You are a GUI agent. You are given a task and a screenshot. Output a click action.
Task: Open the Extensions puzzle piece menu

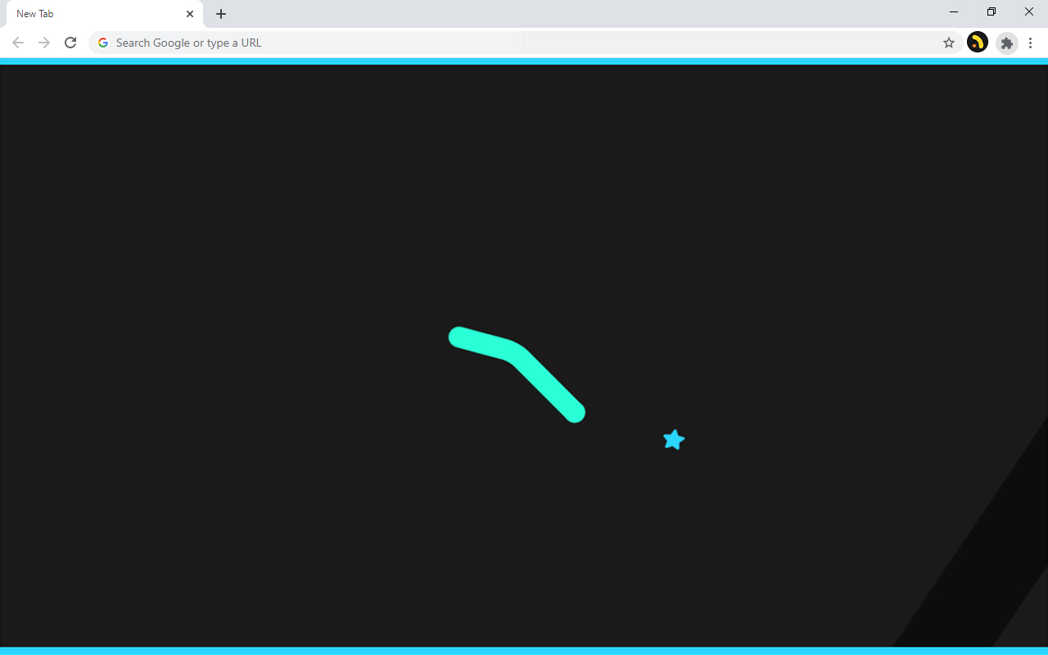1006,43
